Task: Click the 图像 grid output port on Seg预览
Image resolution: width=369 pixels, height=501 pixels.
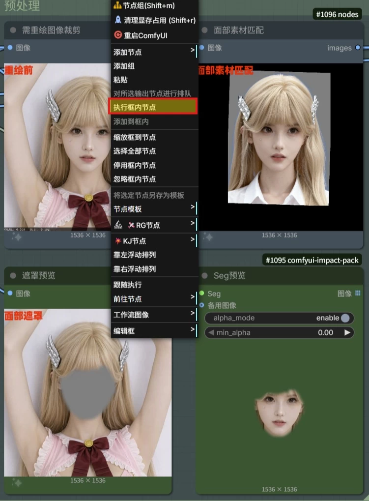Action: (x=358, y=293)
